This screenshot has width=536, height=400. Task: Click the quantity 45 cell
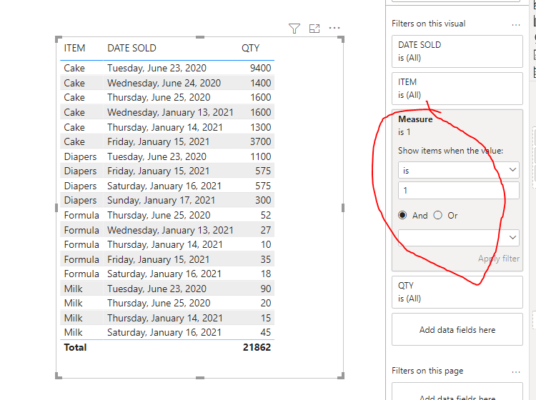(266, 333)
